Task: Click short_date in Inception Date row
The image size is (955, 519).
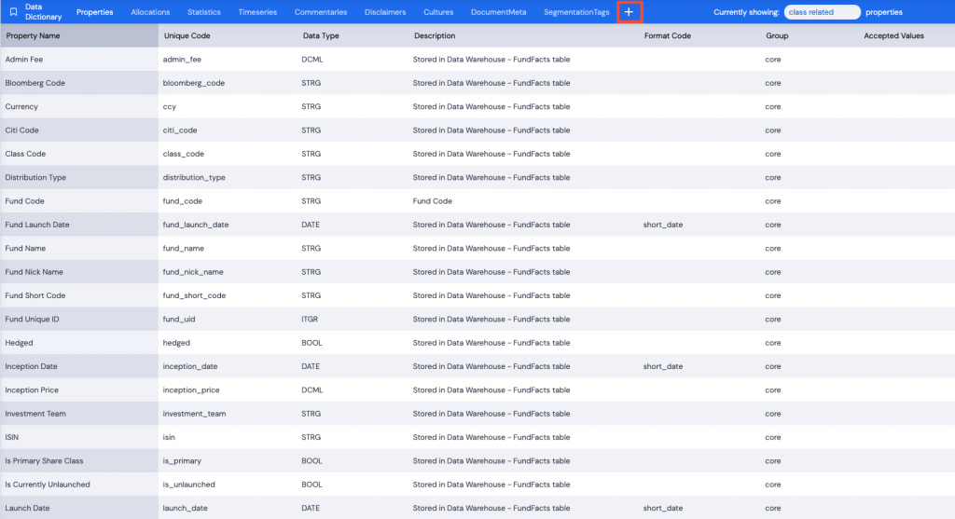Action: pos(663,366)
